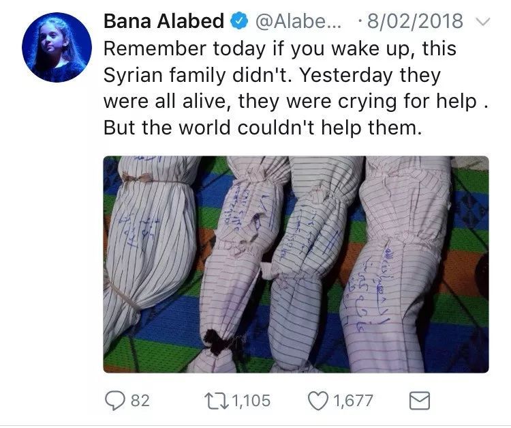
Task: Click the 'Syrian family didn't' text line
Action: pos(272,75)
